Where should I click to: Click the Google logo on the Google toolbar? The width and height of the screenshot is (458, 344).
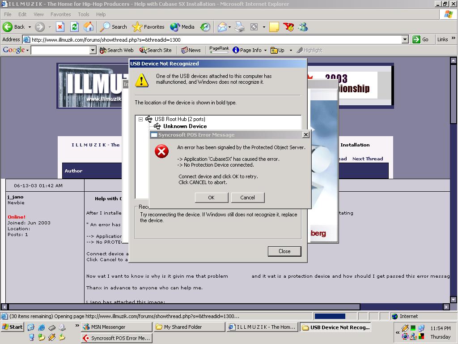point(14,50)
